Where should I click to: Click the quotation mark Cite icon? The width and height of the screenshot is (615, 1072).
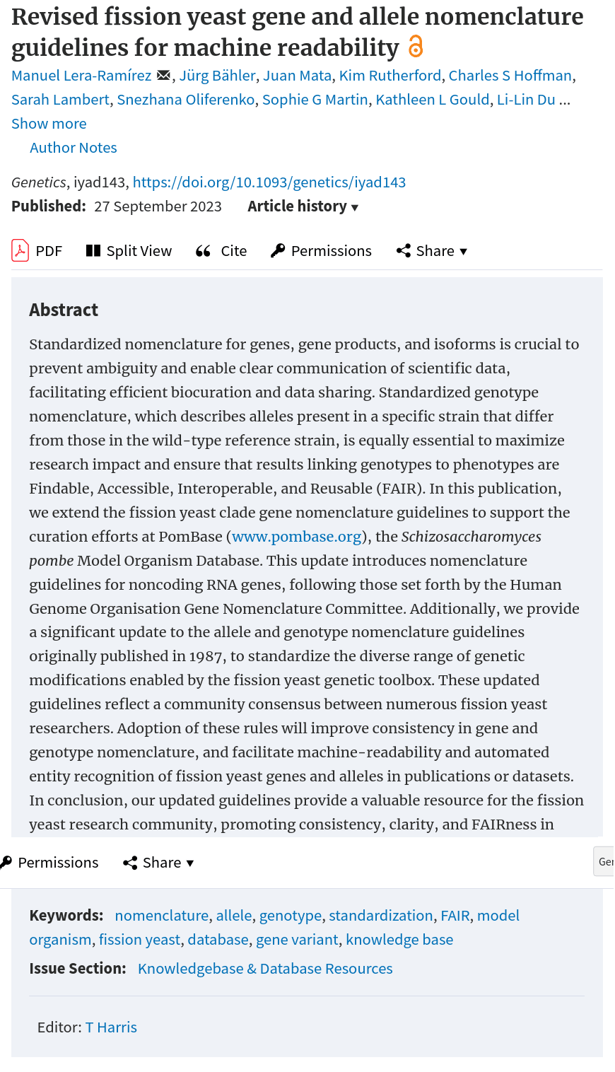click(x=203, y=251)
